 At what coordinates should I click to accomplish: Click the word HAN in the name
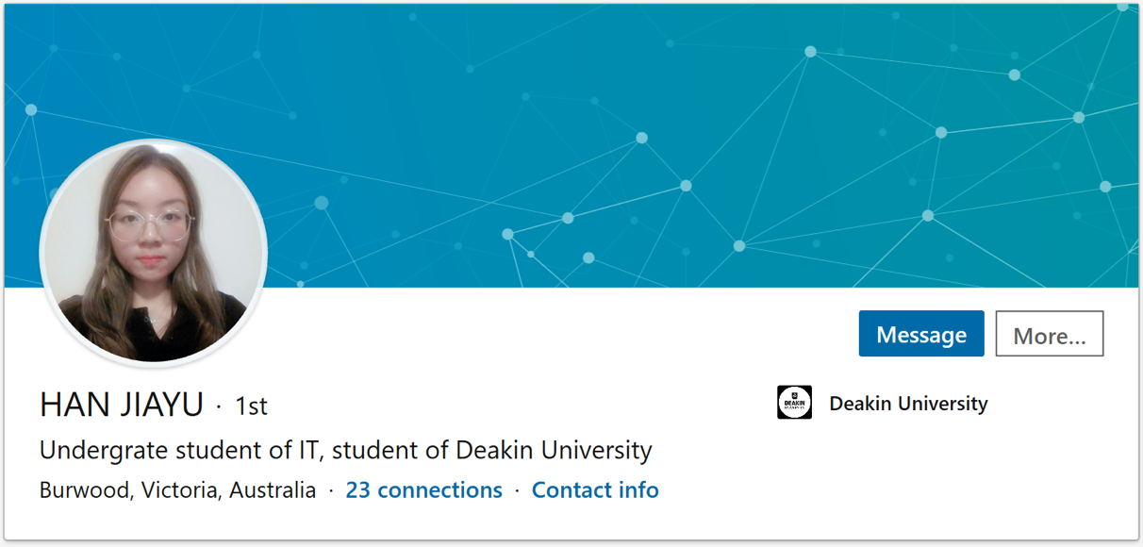73,405
